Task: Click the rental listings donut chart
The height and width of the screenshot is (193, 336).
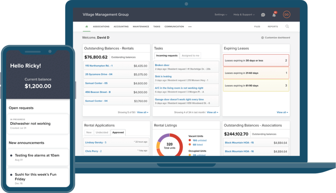Action: 170,145
